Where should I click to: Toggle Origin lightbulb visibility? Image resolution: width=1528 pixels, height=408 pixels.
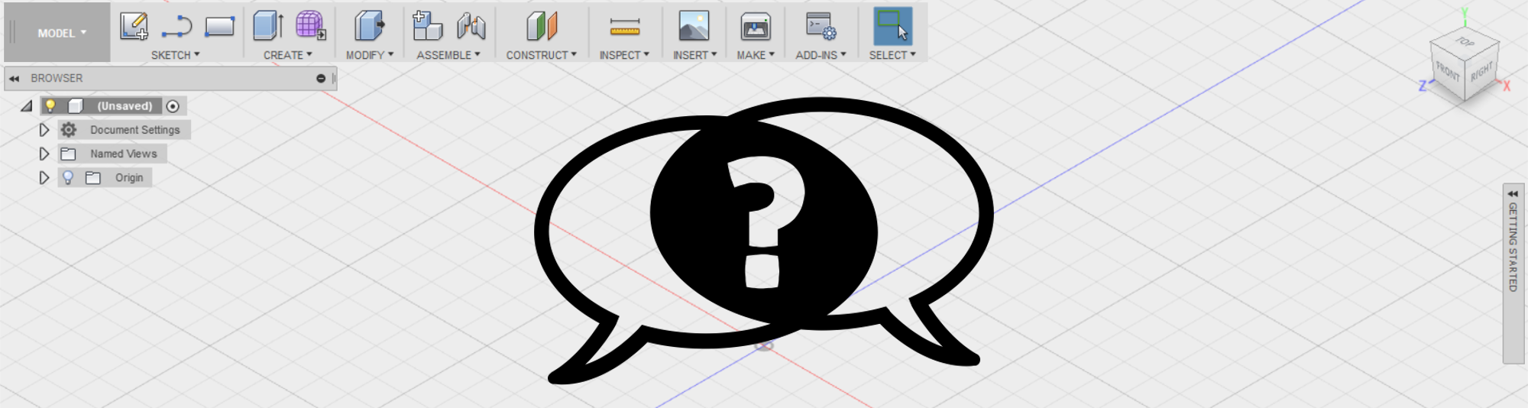pyautogui.click(x=68, y=177)
